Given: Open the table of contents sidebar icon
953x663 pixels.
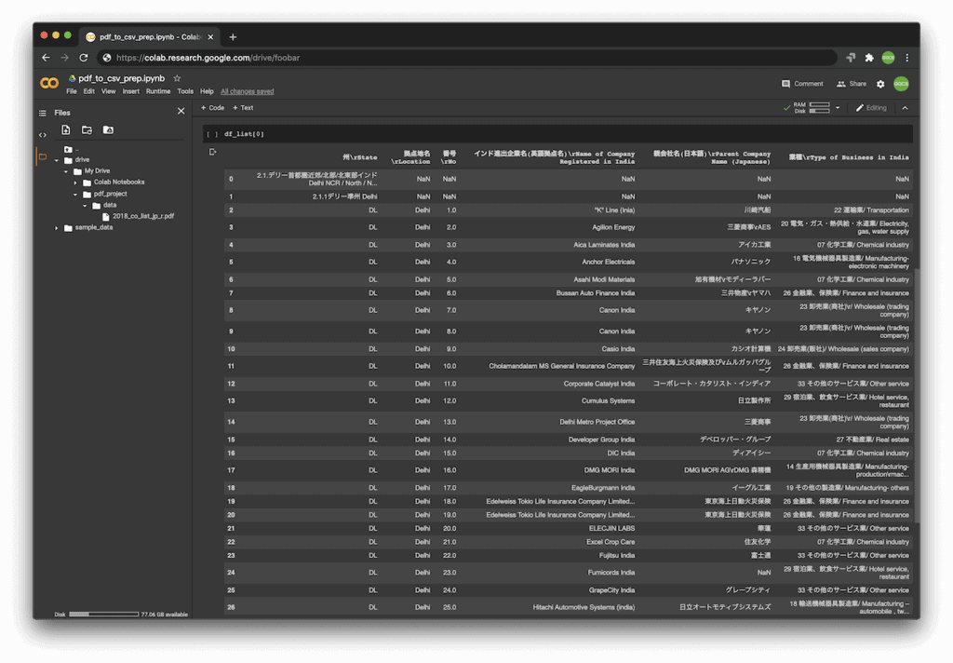Looking at the screenshot, I should click(x=43, y=113).
